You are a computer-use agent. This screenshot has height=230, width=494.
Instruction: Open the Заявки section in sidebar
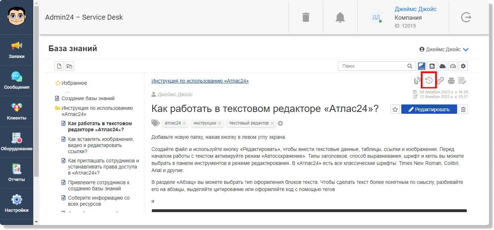pos(17,50)
